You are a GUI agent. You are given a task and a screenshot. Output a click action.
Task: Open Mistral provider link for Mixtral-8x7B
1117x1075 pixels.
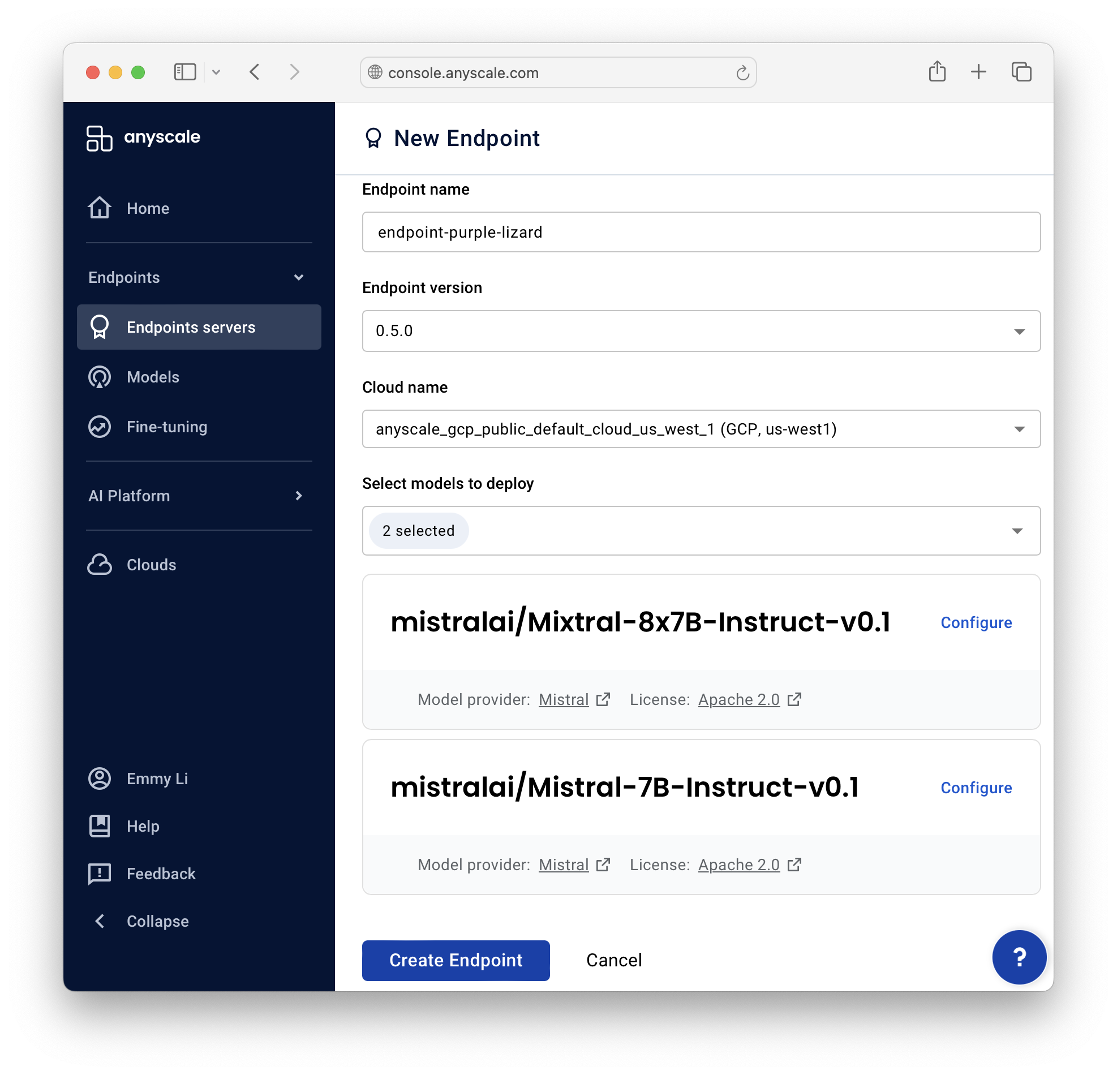[x=564, y=699]
